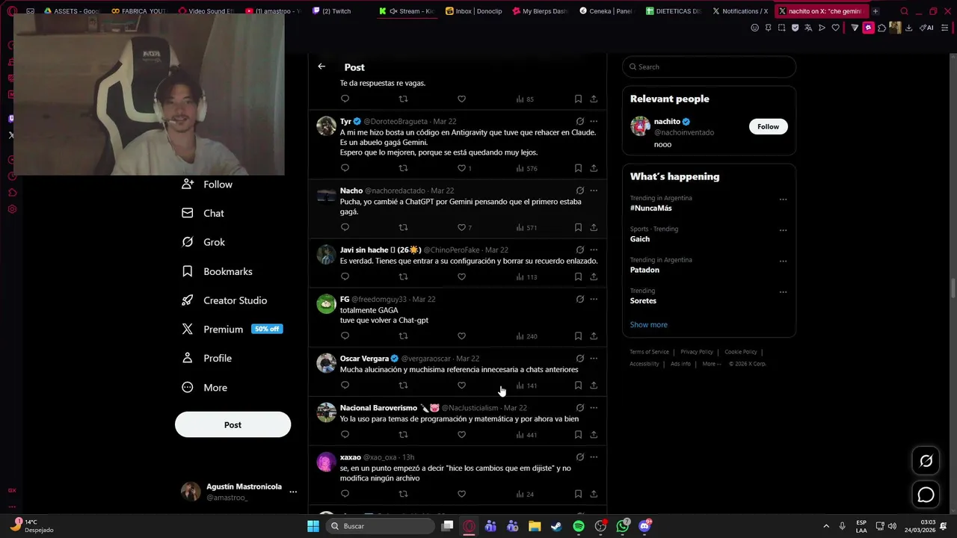Screen dimensions: 957x538
Task: Click the X search field
Action: pyautogui.click(x=709, y=67)
